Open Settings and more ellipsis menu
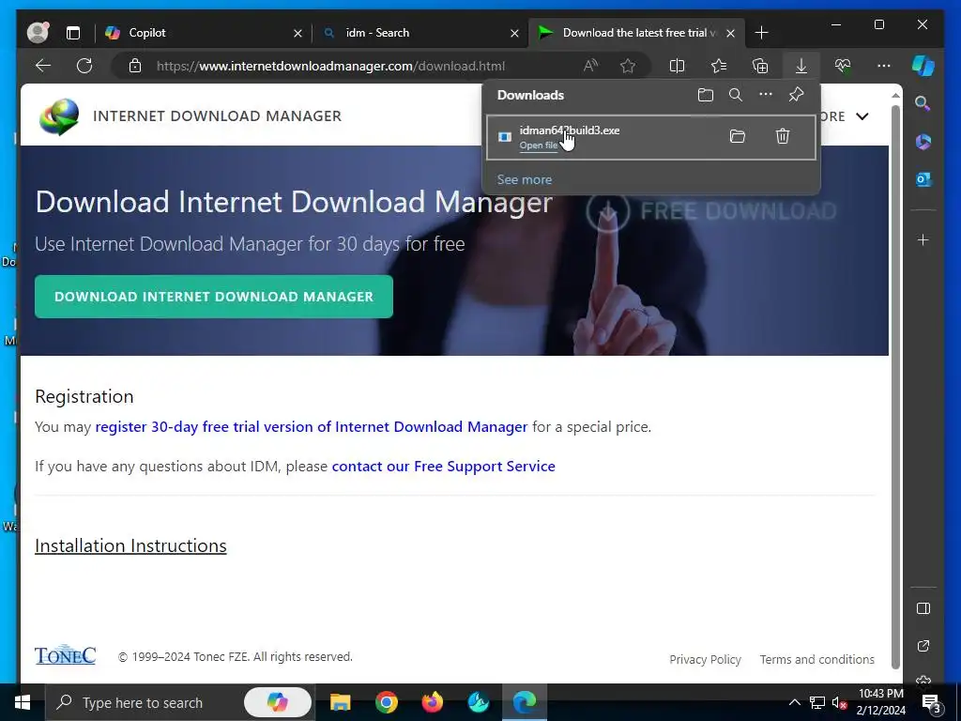 (x=884, y=66)
